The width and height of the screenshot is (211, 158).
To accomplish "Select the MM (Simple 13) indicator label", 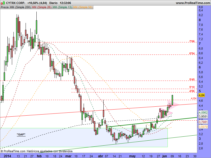I will 62,7.
